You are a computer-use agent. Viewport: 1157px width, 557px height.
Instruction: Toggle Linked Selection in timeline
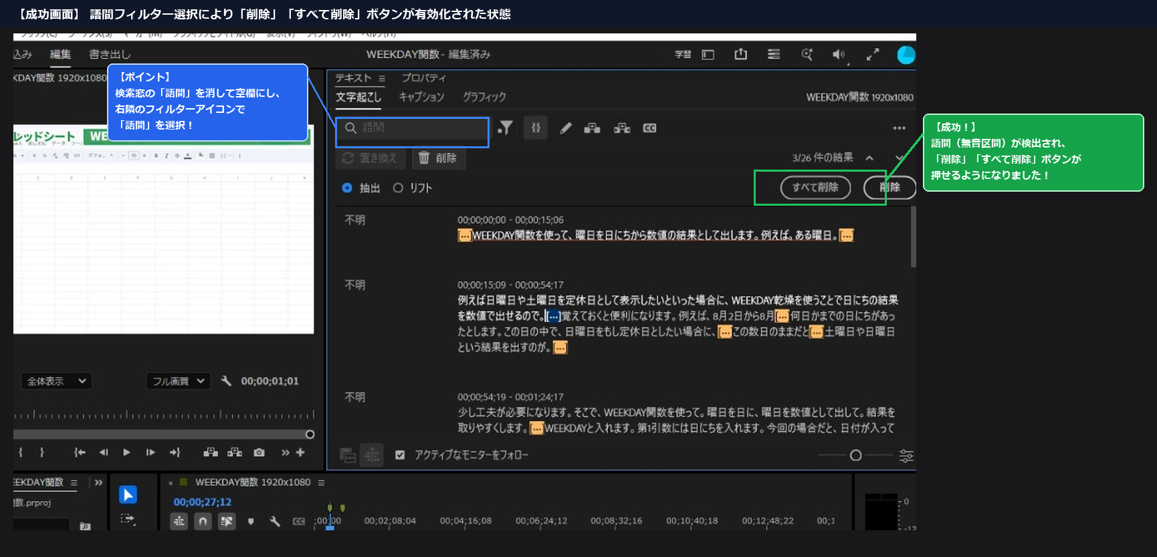point(227,521)
